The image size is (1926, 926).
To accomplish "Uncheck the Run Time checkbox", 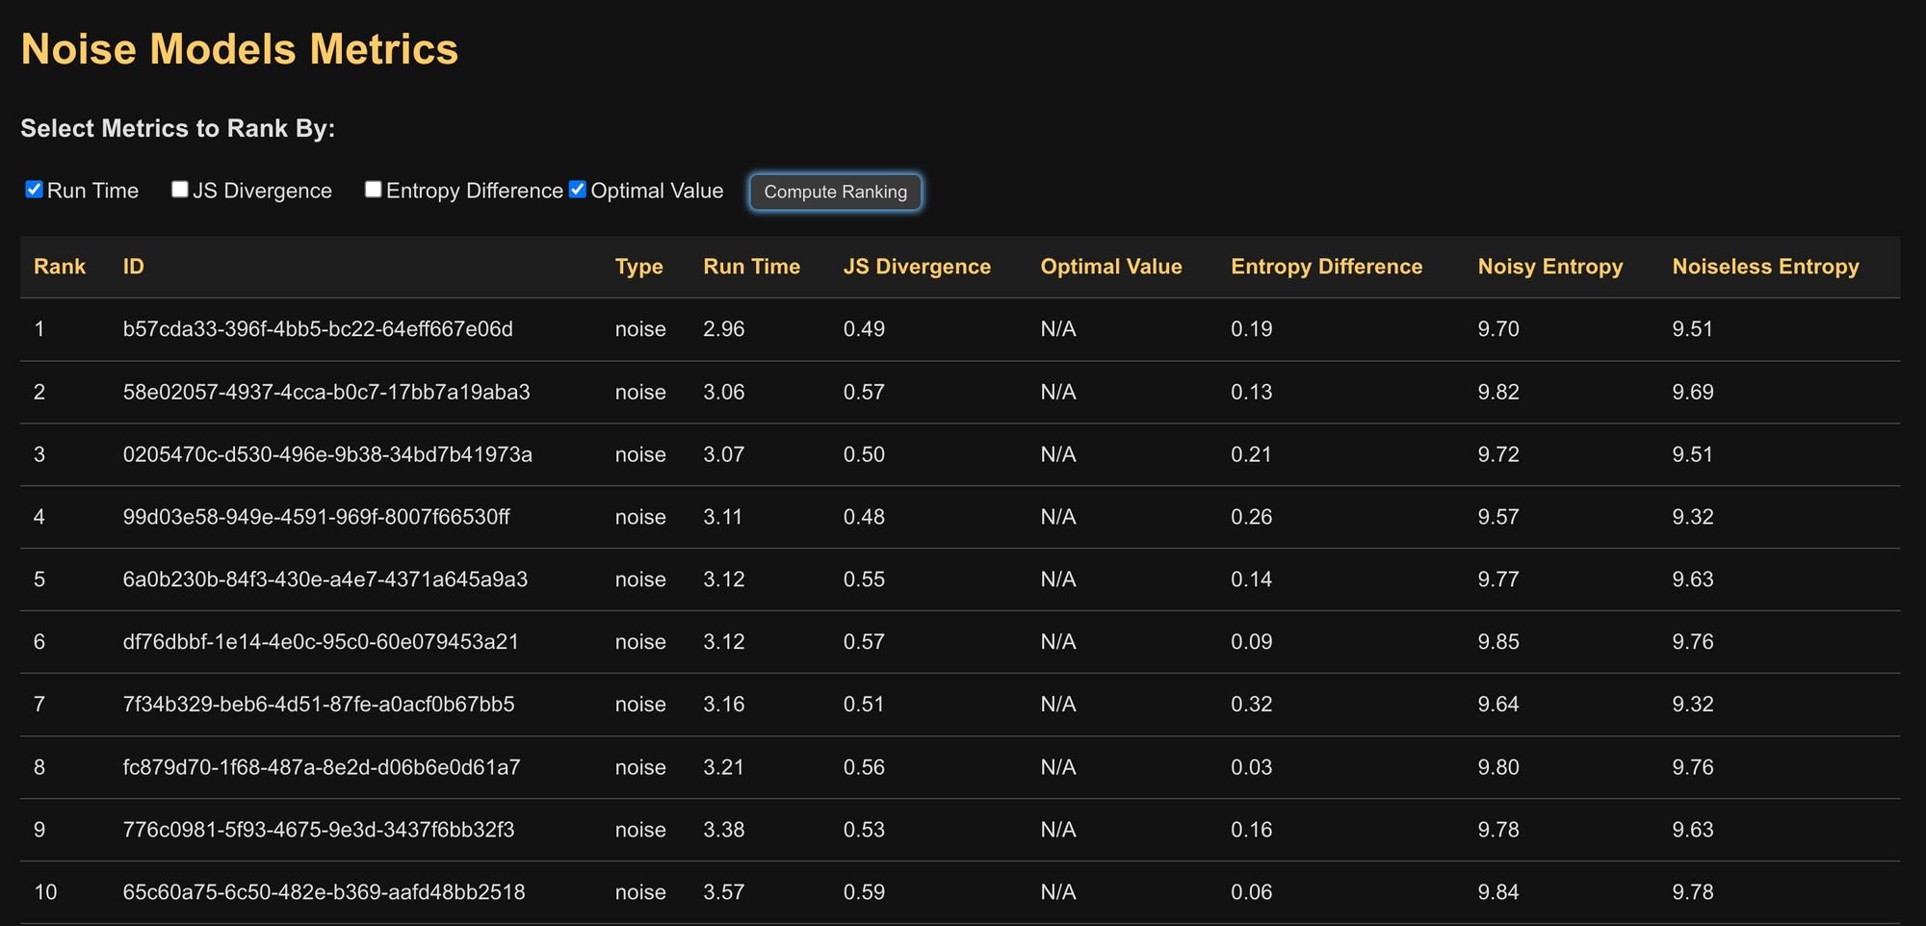I will 34,190.
